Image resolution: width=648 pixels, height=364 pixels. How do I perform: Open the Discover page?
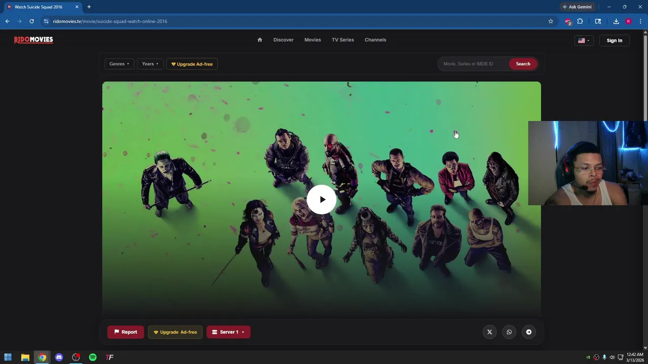283,40
